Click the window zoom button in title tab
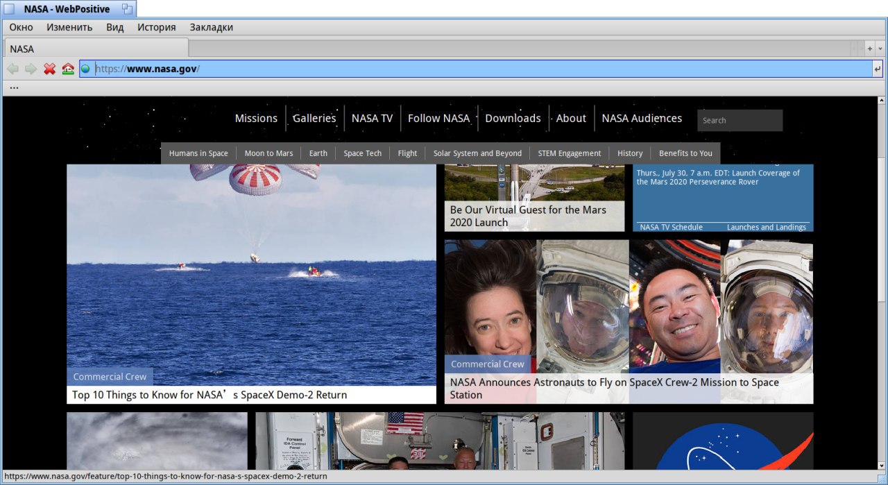888x485 pixels. coord(127,9)
